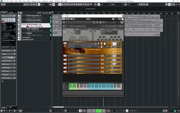Toggle Mute all M button in toolbar
The width and height of the screenshot is (180, 113).
click(25, 4)
